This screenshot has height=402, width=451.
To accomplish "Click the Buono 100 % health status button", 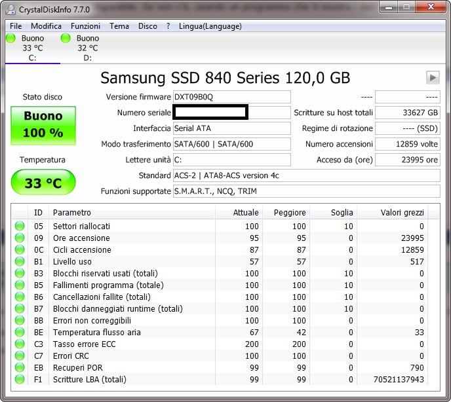I will 43,126.
